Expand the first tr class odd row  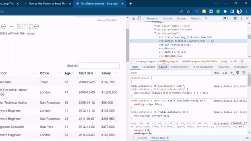pos(155,25)
